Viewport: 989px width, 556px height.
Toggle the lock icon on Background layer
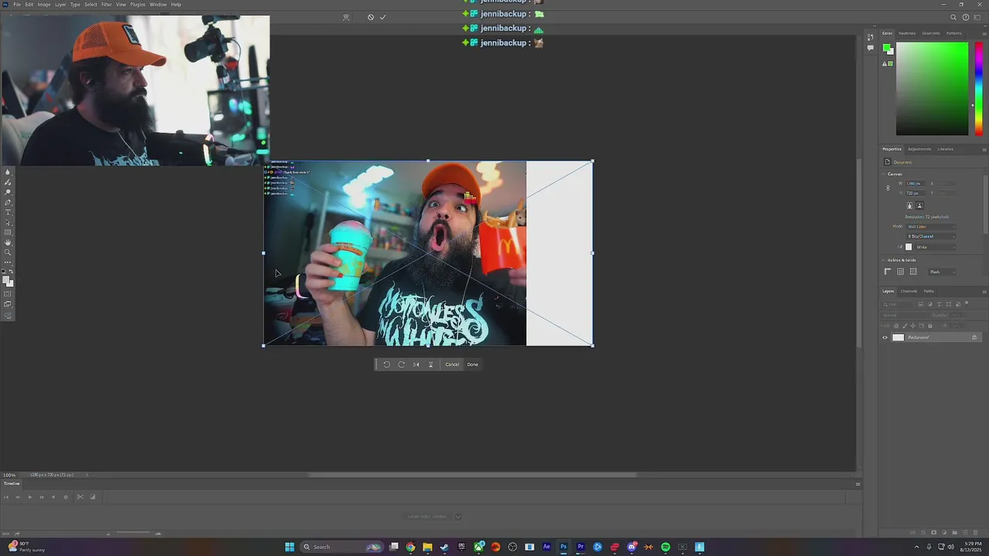974,337
